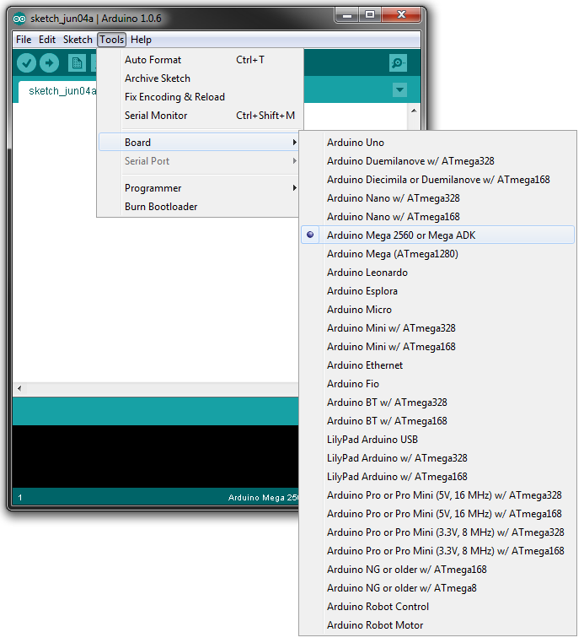The width and height of the screenshot is (584, 643).
Task: Select Arduino Mega 2560 or Mega ADK
Action: 437,235
